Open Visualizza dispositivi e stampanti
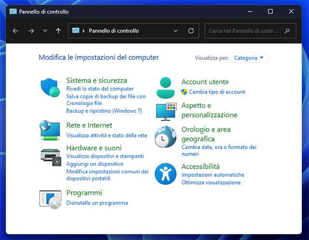Screen dimensions: 309x240 click(x=105, y=156)
